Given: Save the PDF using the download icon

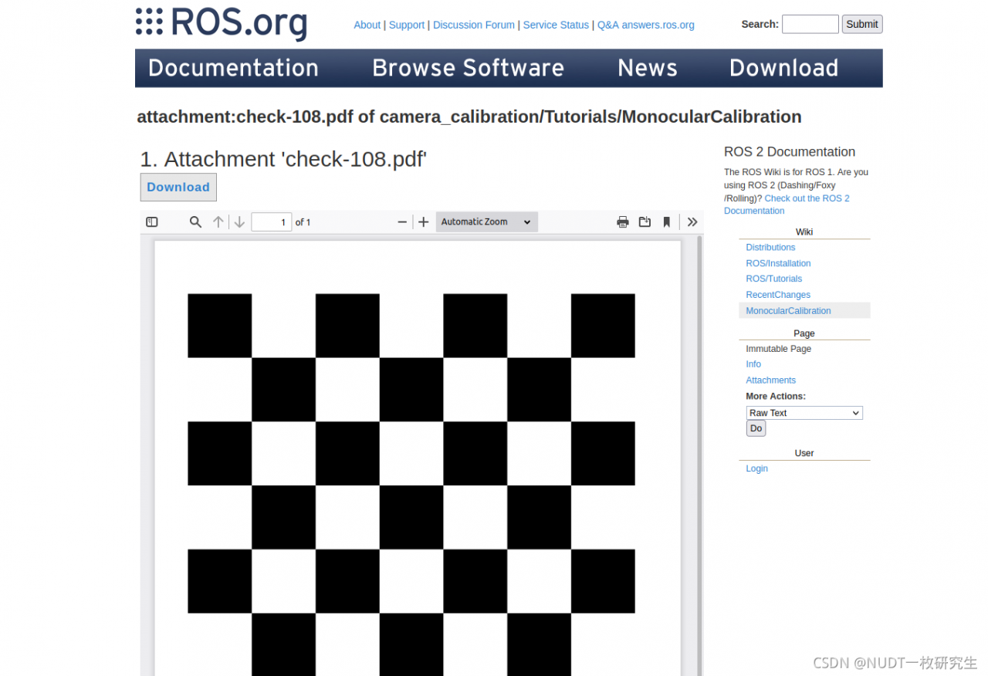Looking at the screenshot, I should 645,222.
